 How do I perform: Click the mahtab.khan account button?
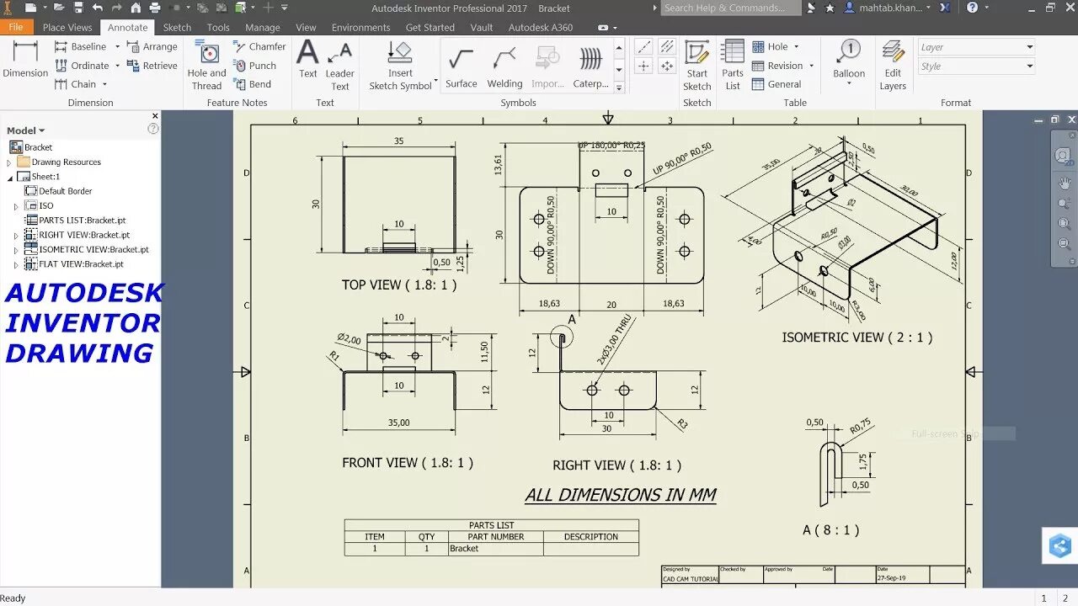[x=887, y=8]
